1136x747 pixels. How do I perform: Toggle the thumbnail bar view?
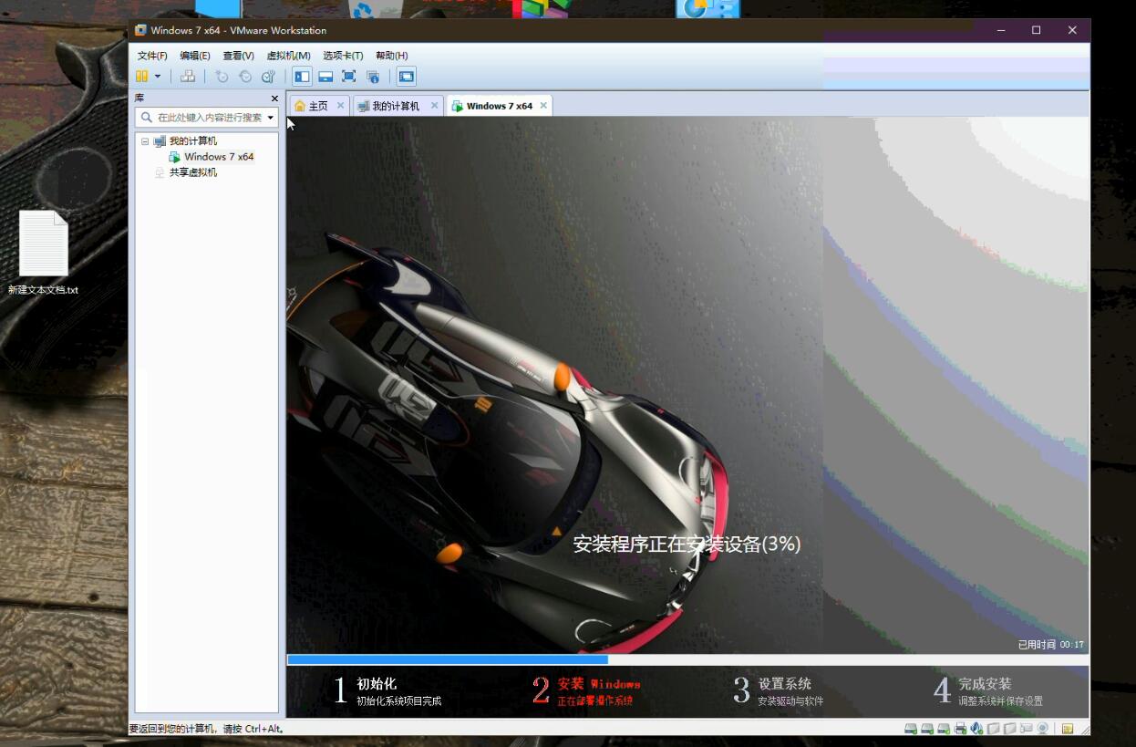click(325, 77)
